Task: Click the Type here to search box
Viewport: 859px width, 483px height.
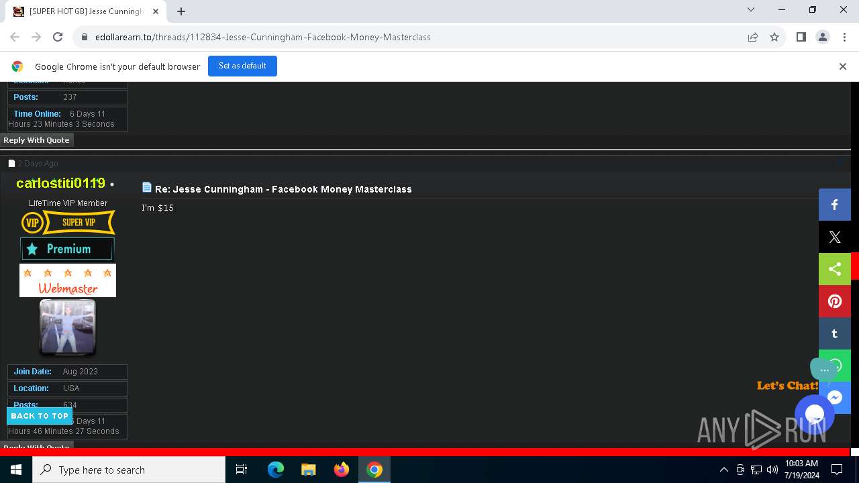Action: pos(129,470)
